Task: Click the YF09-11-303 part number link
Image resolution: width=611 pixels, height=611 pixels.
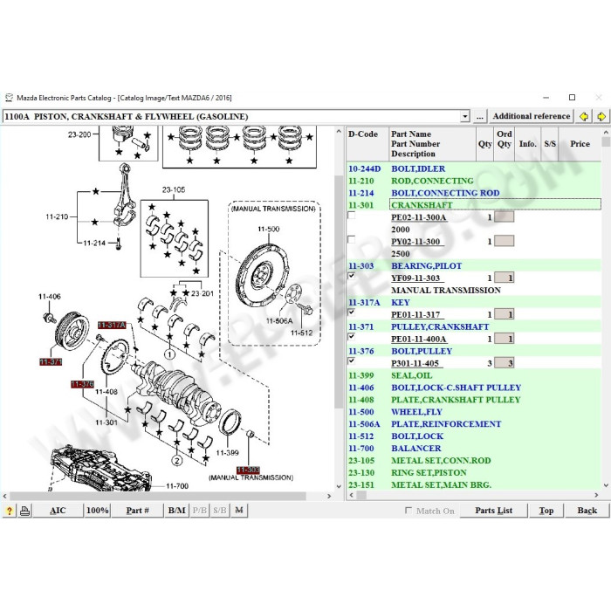Action: pyautogui.click(x=416, y=278)
